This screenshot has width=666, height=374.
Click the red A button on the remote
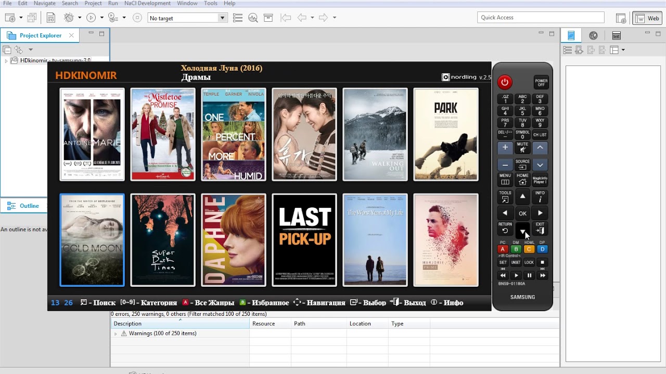[x=503, y=249]
